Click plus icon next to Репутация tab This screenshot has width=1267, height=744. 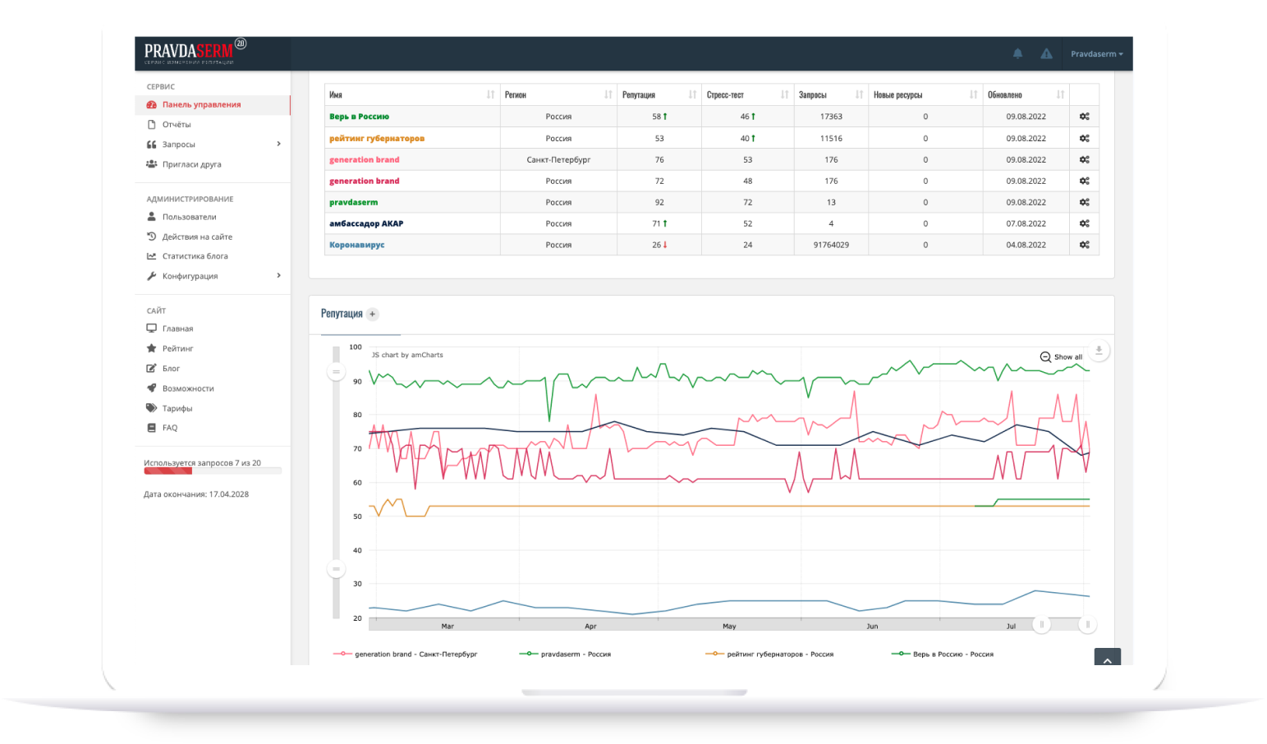tap(372, 314)
